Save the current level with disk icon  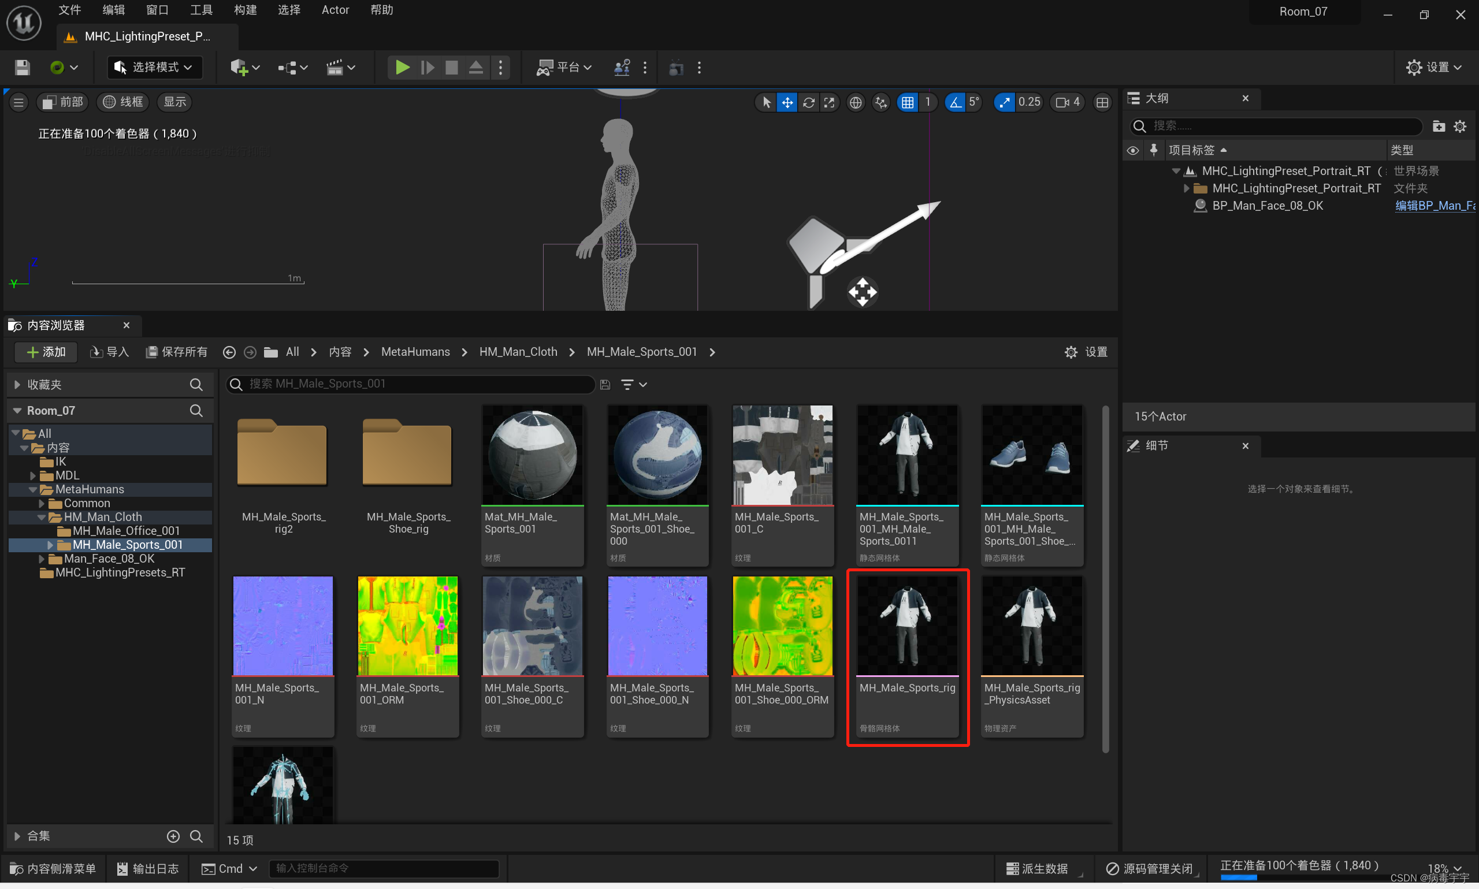[22, 68]
